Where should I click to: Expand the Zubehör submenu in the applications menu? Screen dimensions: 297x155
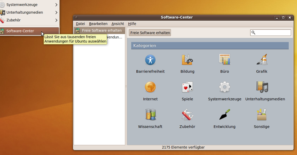(28, 20)
